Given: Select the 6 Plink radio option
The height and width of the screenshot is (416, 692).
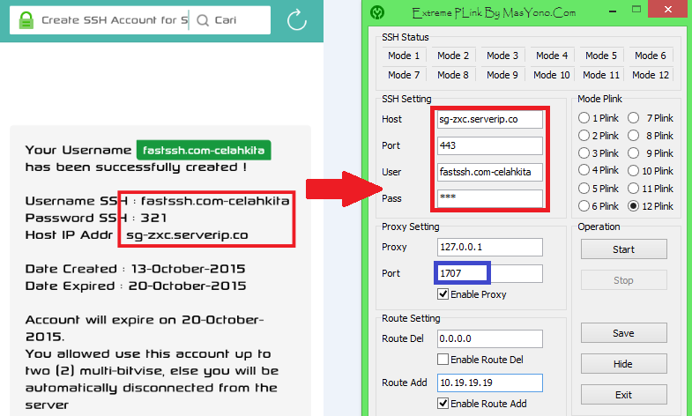Looking at the screenshot, I should pyautogui.click(x=584, y=206).
